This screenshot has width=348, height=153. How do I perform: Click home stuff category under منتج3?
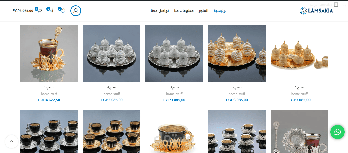174,94
